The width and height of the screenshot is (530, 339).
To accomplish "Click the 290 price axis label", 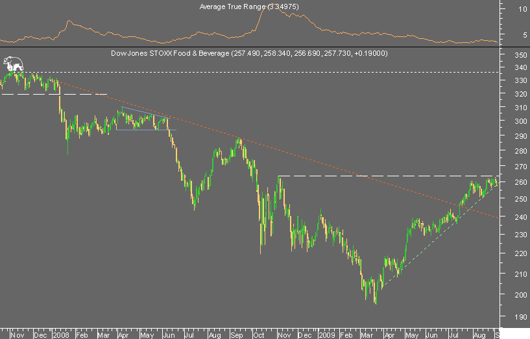I will click(x=521, y=136).
